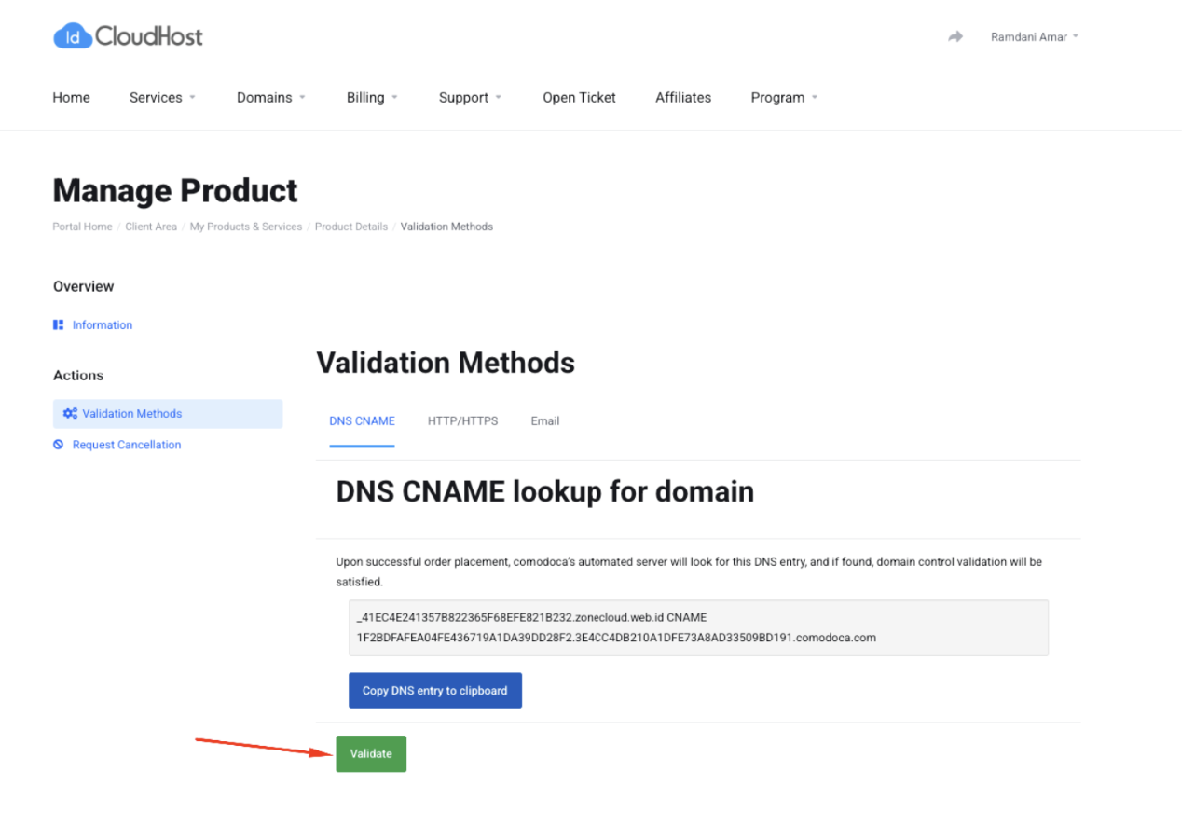Screen dimensions: 1195x826
Task: Click the Manage Product heading
Action: (175, 191)
